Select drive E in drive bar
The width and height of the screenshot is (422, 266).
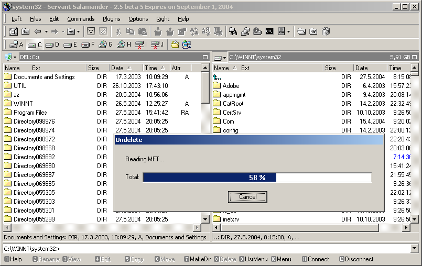coord(70,45)
